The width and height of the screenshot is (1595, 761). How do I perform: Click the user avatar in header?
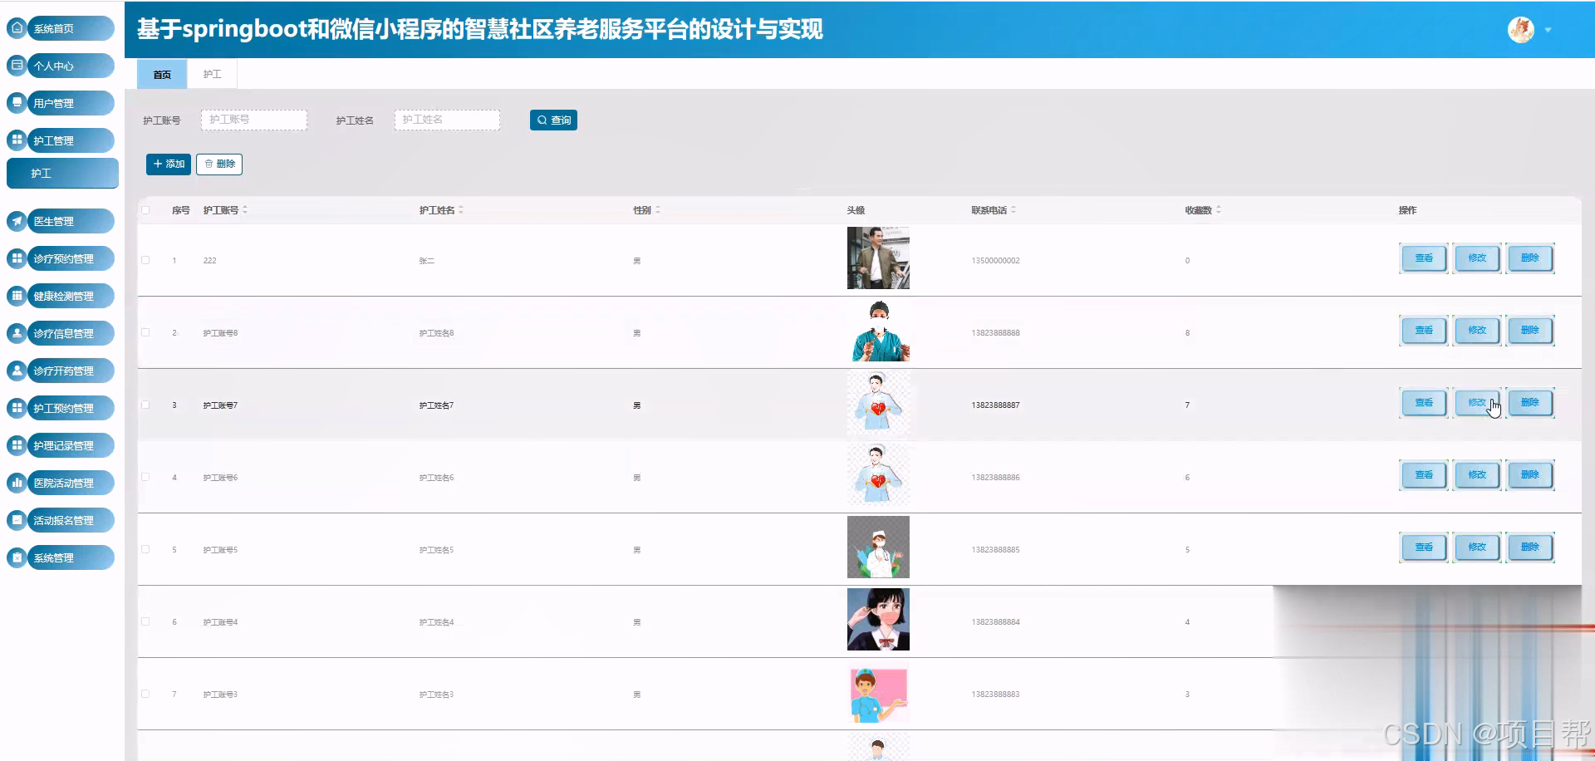1521,29
